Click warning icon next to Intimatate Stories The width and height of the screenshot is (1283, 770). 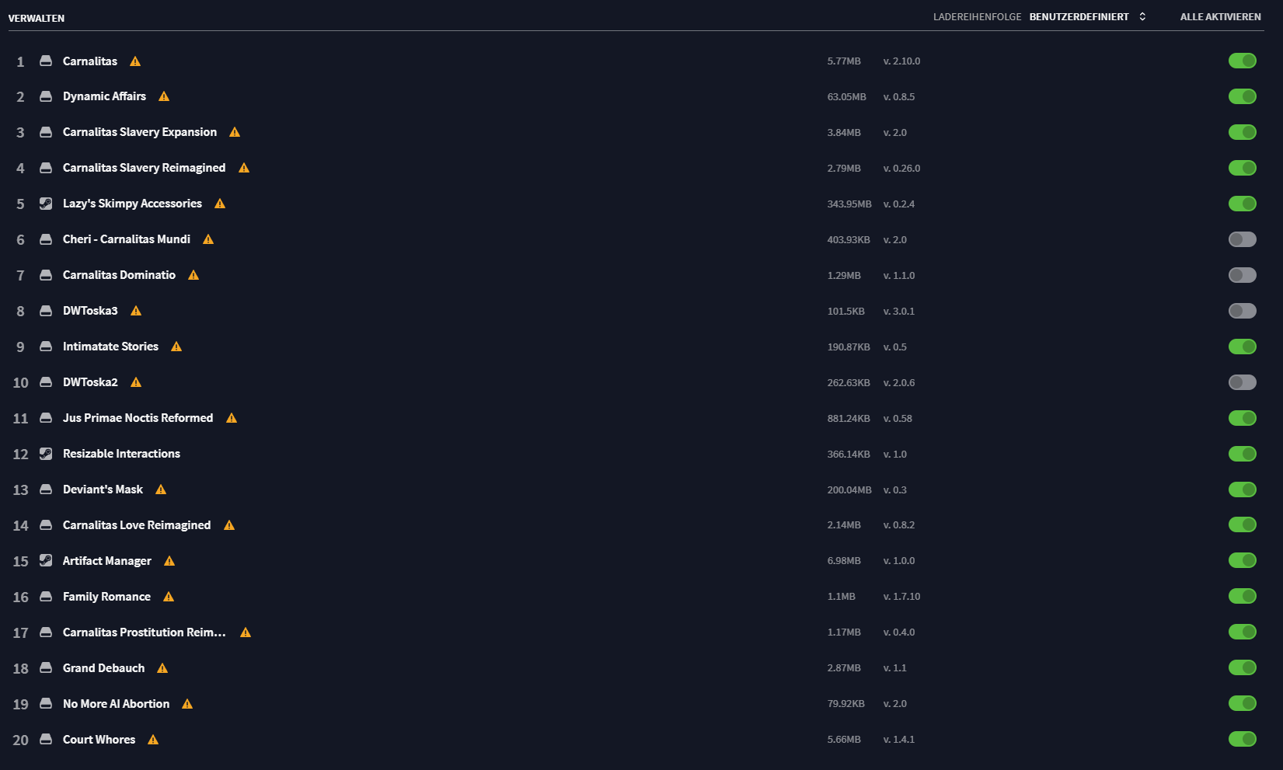(176, 347)
